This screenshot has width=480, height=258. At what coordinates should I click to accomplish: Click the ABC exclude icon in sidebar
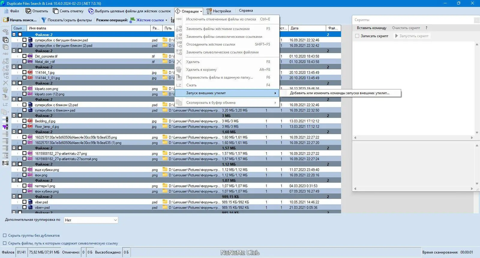coord(5,54)
